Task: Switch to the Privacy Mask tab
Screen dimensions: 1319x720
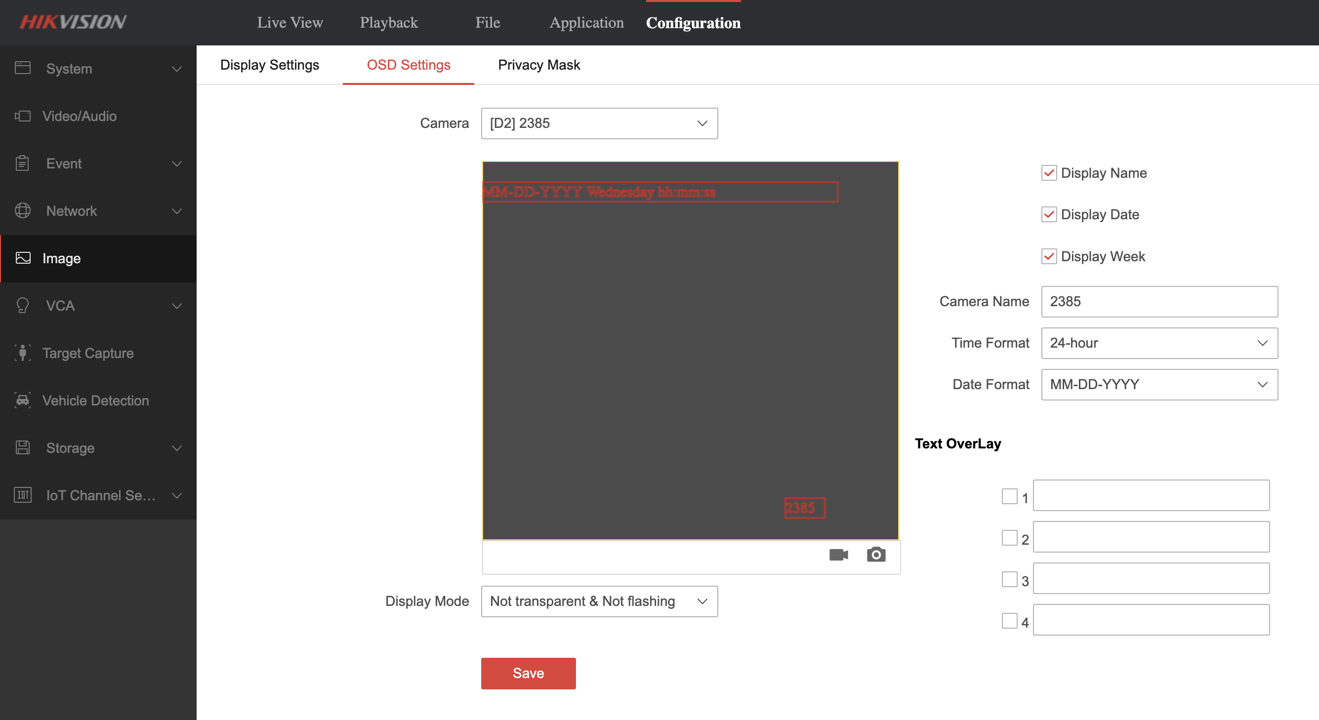Action: 538,65
